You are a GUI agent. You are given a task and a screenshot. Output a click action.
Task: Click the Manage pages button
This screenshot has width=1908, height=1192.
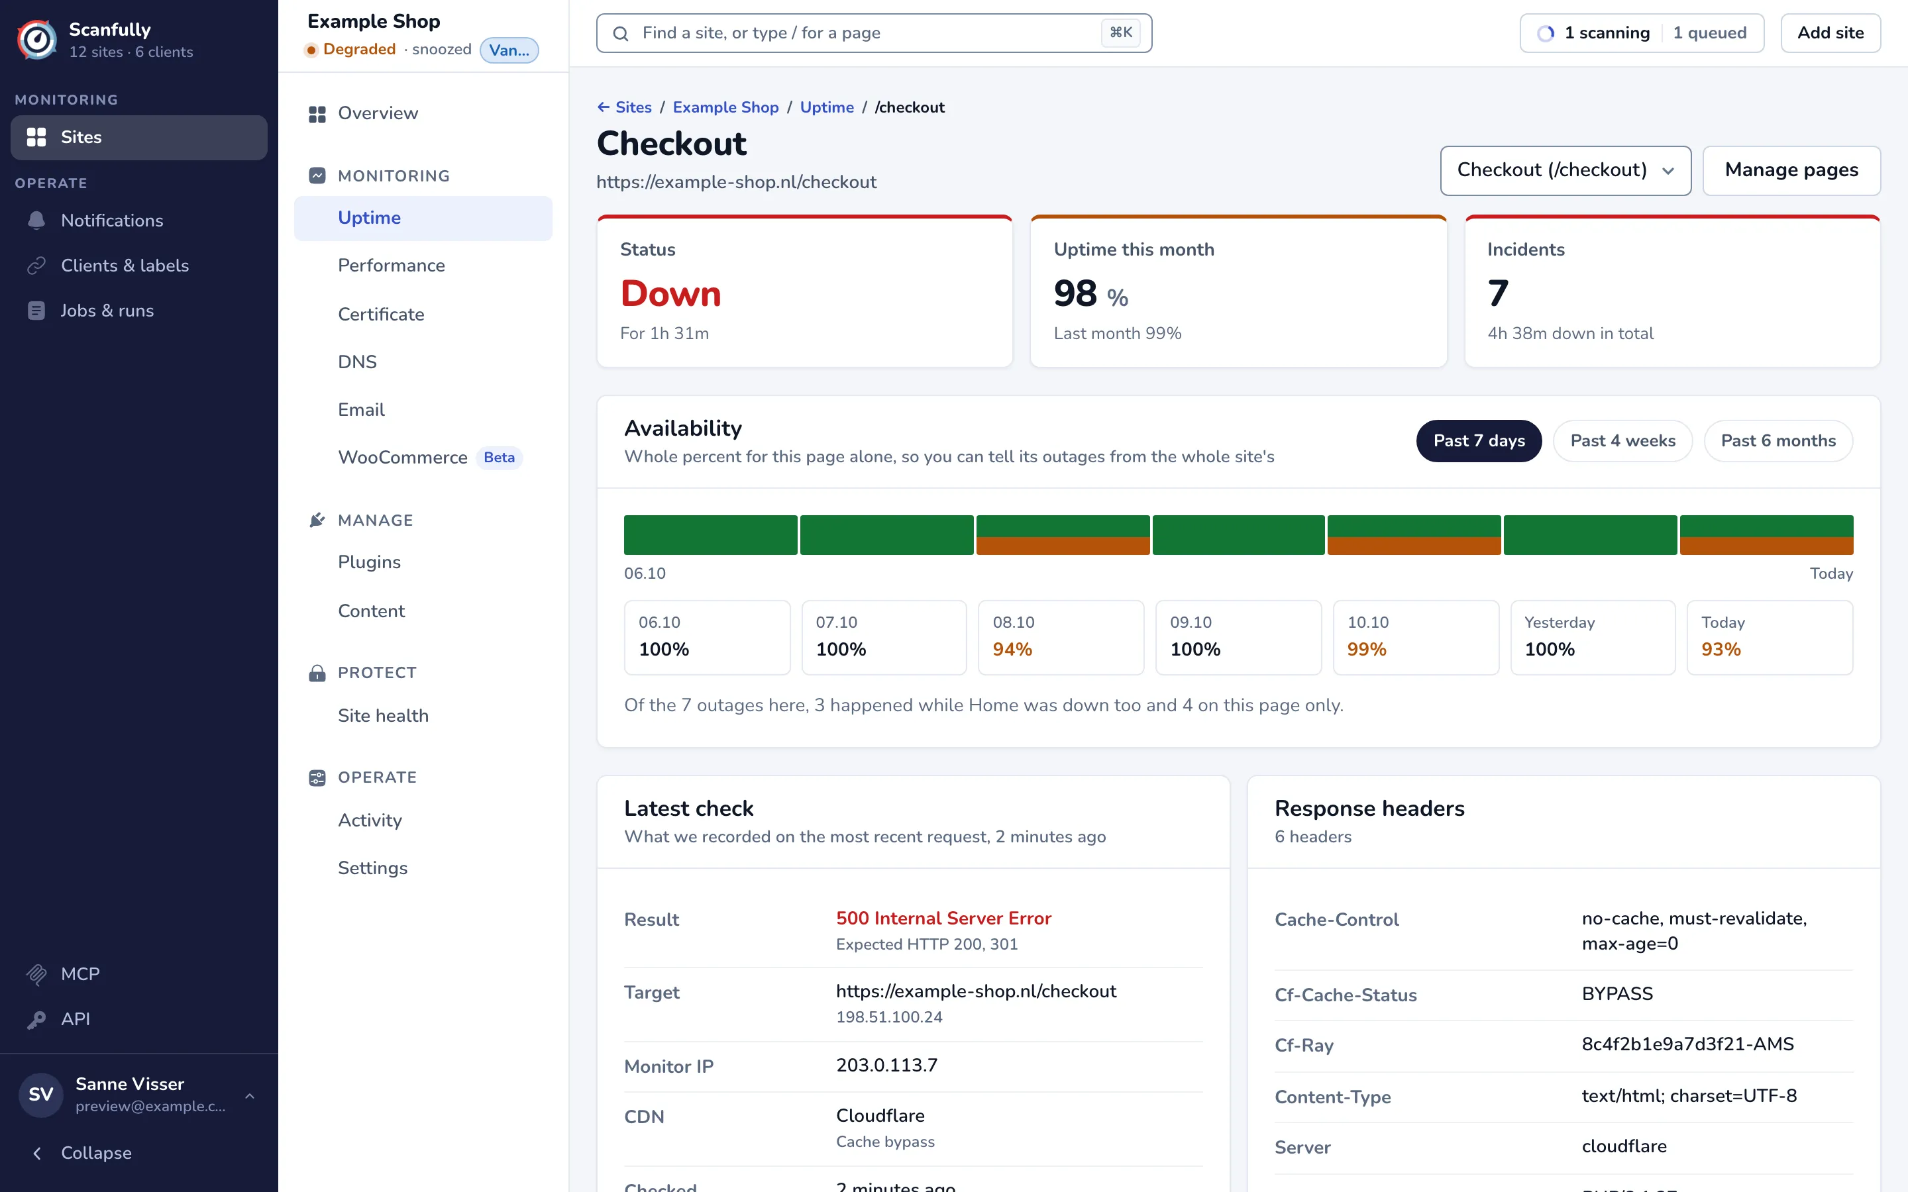tap(1791, 170)
